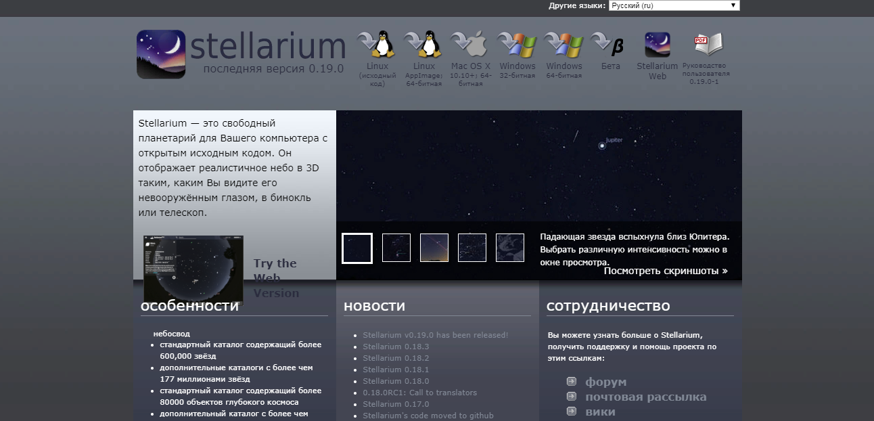This screenshot has height=421, width=874.
Task: Select the fifth constellation art thumbnail
Action: pos(510,248)
